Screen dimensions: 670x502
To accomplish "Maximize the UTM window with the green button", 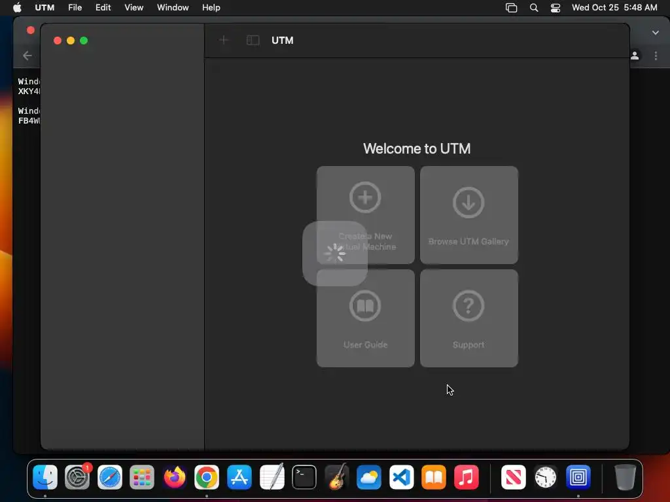I will pos(84,40).
